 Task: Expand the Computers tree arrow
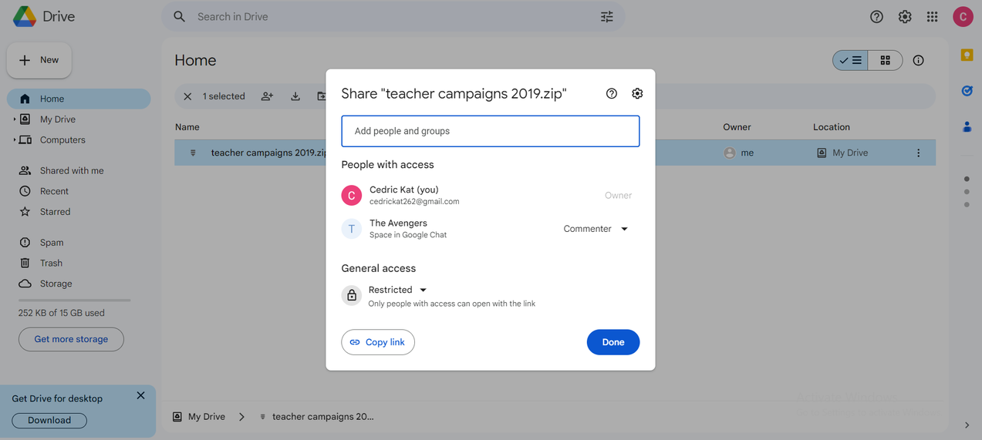[14, 140]
